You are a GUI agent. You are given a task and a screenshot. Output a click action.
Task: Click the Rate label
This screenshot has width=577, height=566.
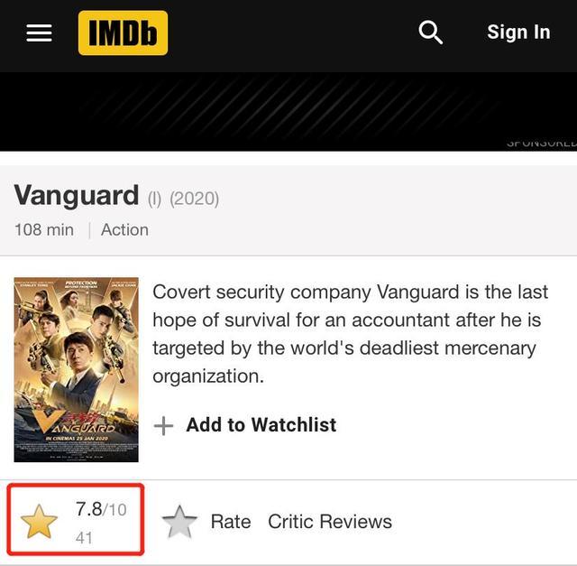tap(230, 522)
